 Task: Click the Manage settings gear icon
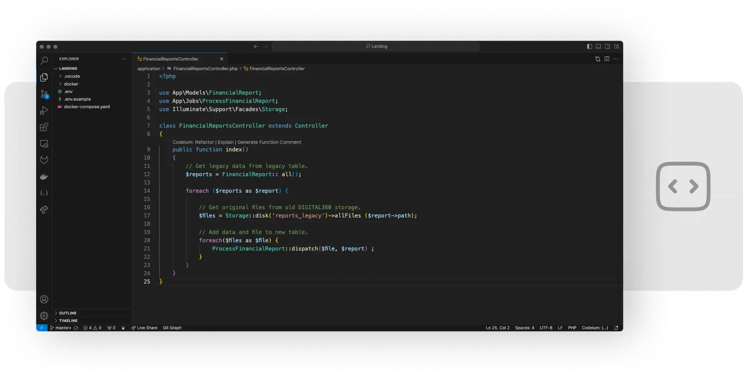pyautogui.click(x=44, y=316)
